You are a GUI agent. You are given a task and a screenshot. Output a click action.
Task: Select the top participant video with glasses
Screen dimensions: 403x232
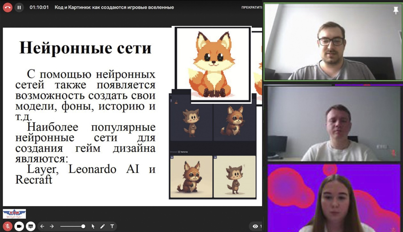tap(333, 42)
